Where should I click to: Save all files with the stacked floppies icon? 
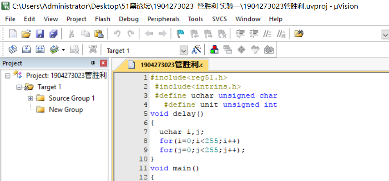coord(53,34)
